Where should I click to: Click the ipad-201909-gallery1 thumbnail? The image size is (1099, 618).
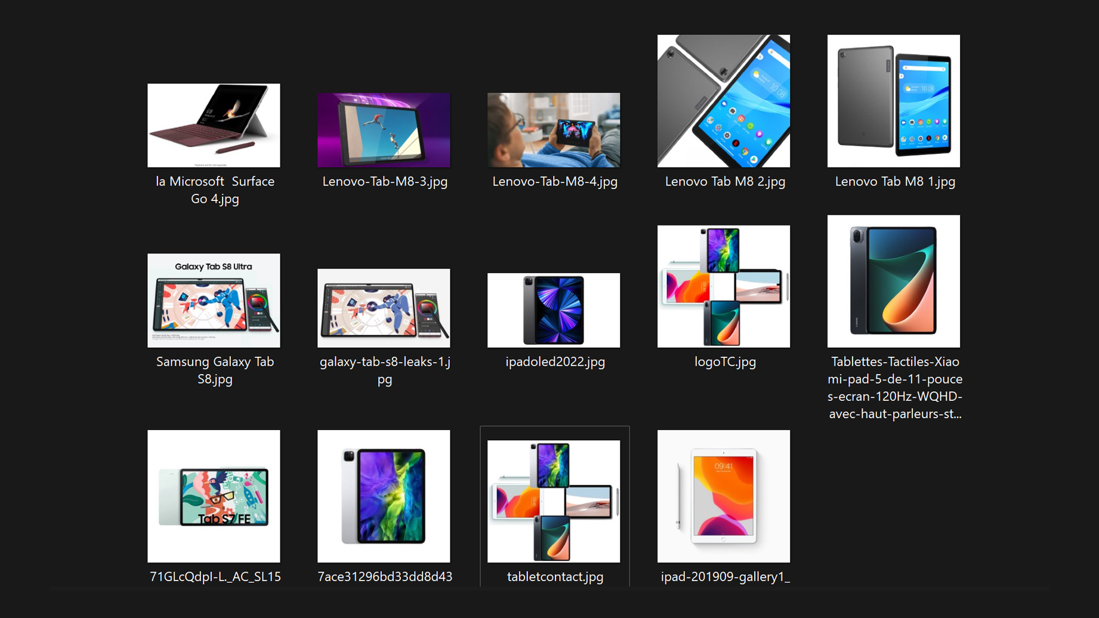pyautogui.click(x=724, y=496)
